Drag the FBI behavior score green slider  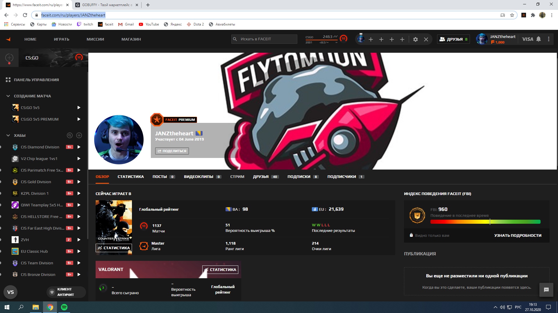click(491, 222)
